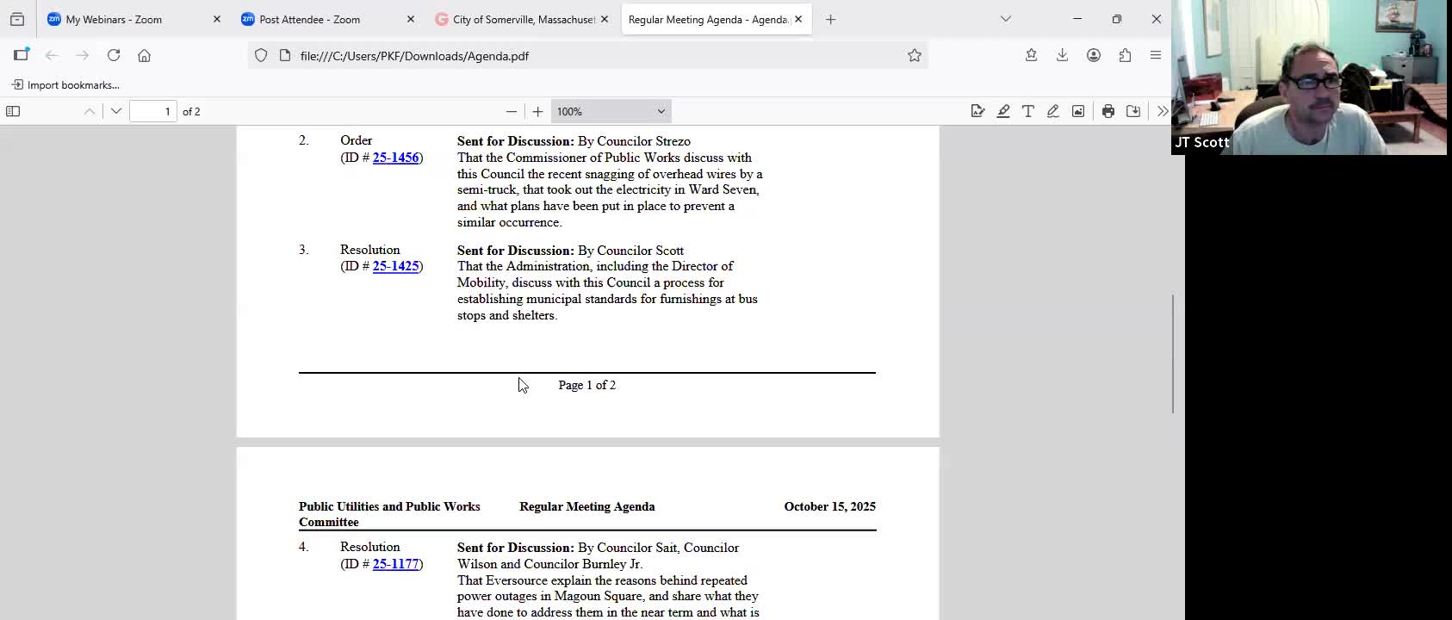Select the add image tool

[1078, 111]
